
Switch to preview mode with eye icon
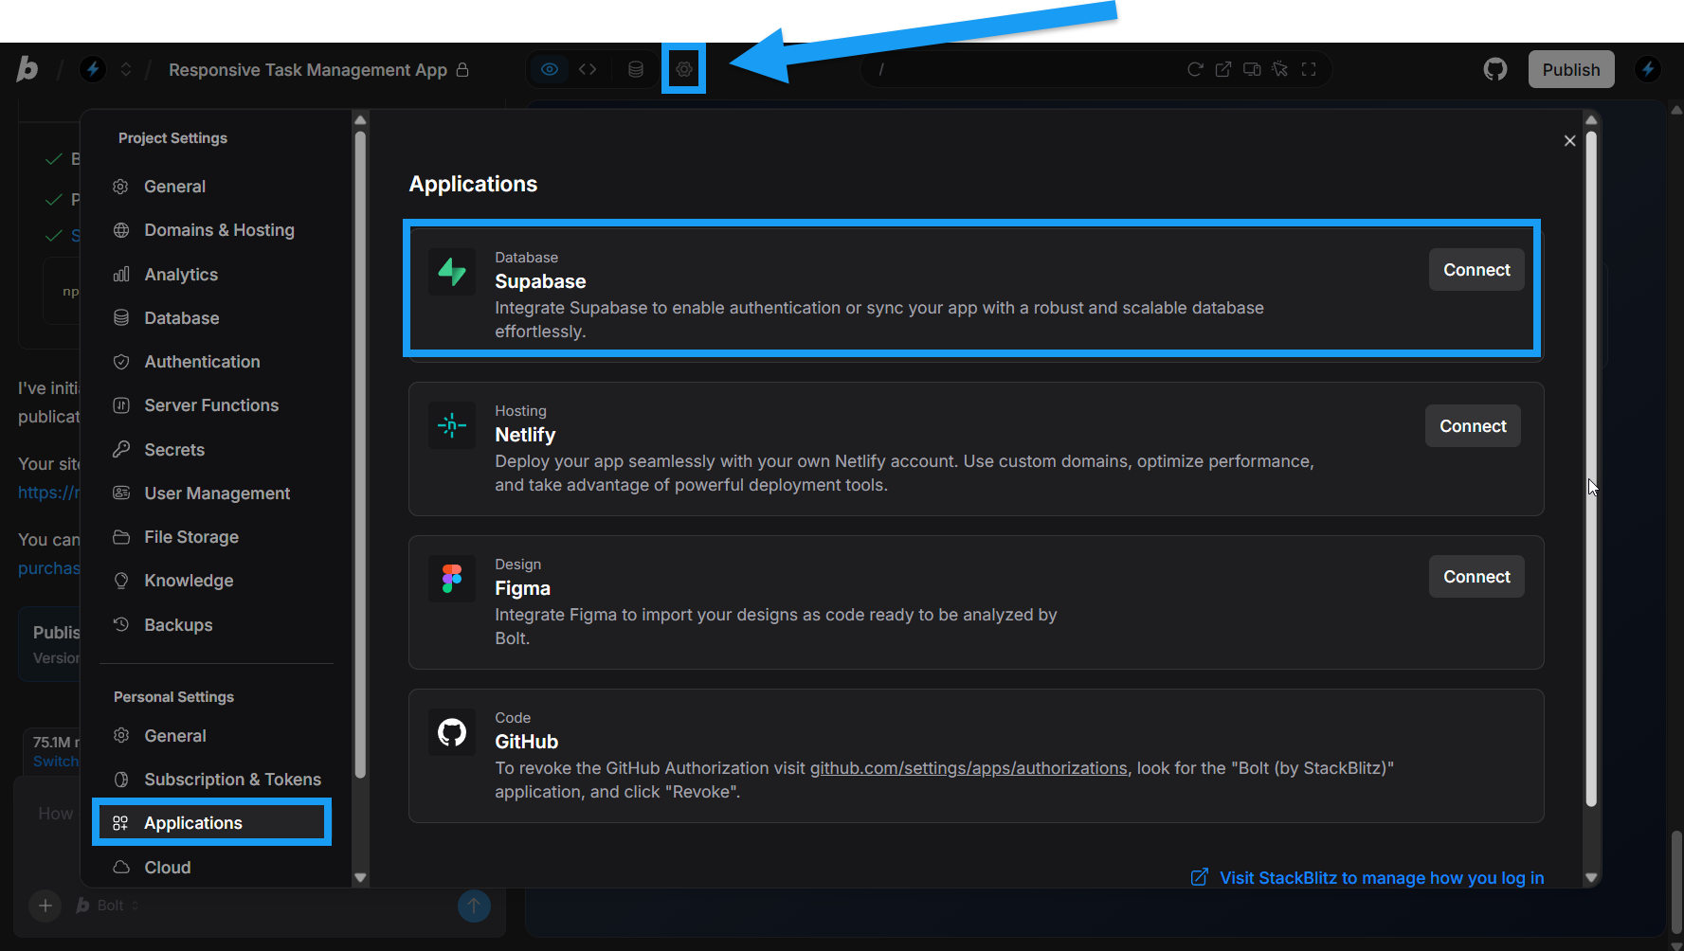coord(550,69)
